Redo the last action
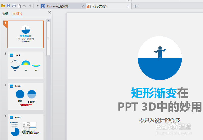203x140 pixels. (x=30, y=6)
